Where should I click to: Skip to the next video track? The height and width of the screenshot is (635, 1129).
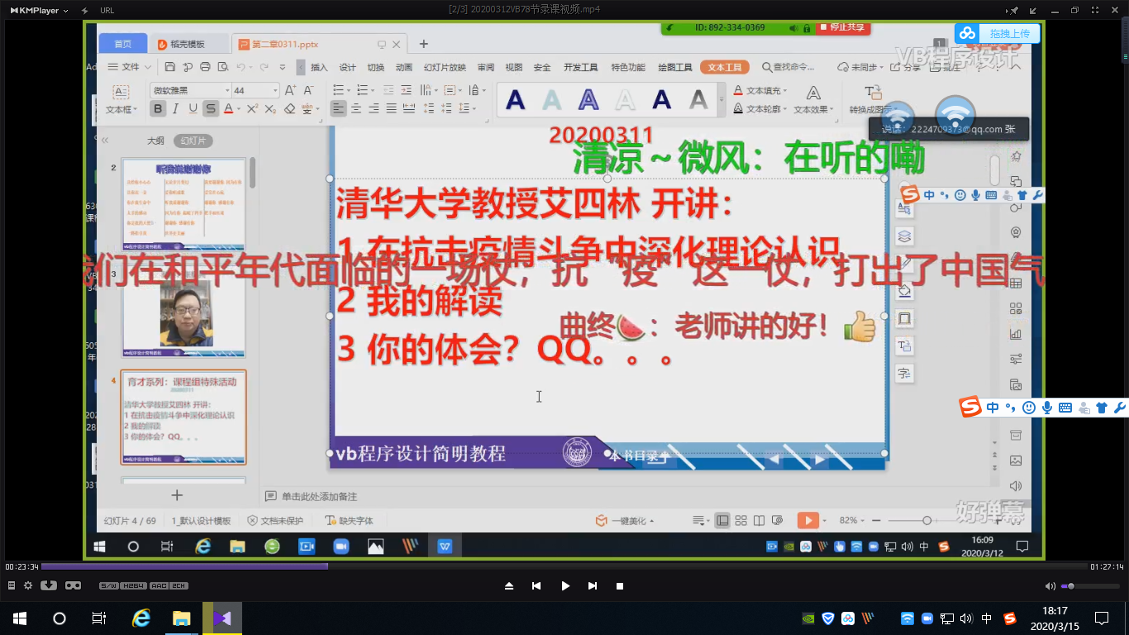click(592, 585)
